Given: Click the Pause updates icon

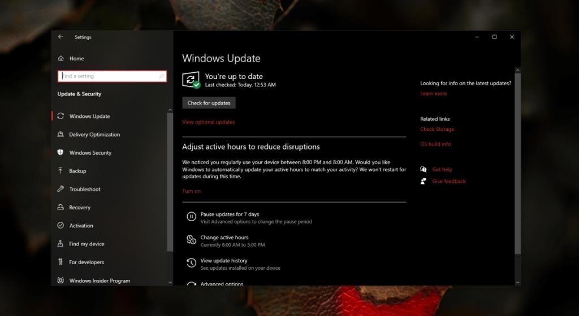Looking at the screenshot, I should 191,217.
